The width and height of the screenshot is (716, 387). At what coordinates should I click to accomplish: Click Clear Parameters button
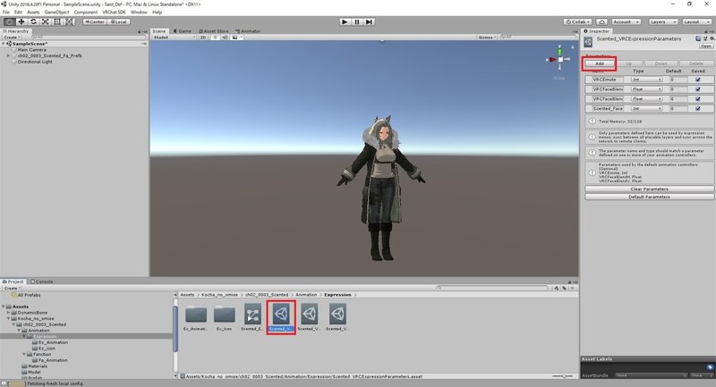click(650, 189)
